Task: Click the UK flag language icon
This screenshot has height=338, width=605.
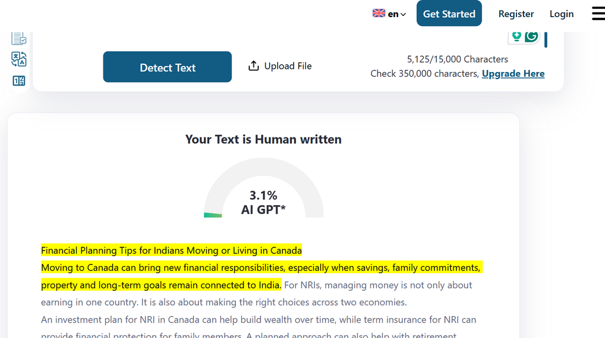Action: [x=379, y=14]
